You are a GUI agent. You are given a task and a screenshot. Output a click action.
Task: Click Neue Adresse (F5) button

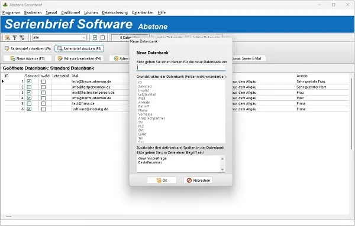[x=28, y=58]
